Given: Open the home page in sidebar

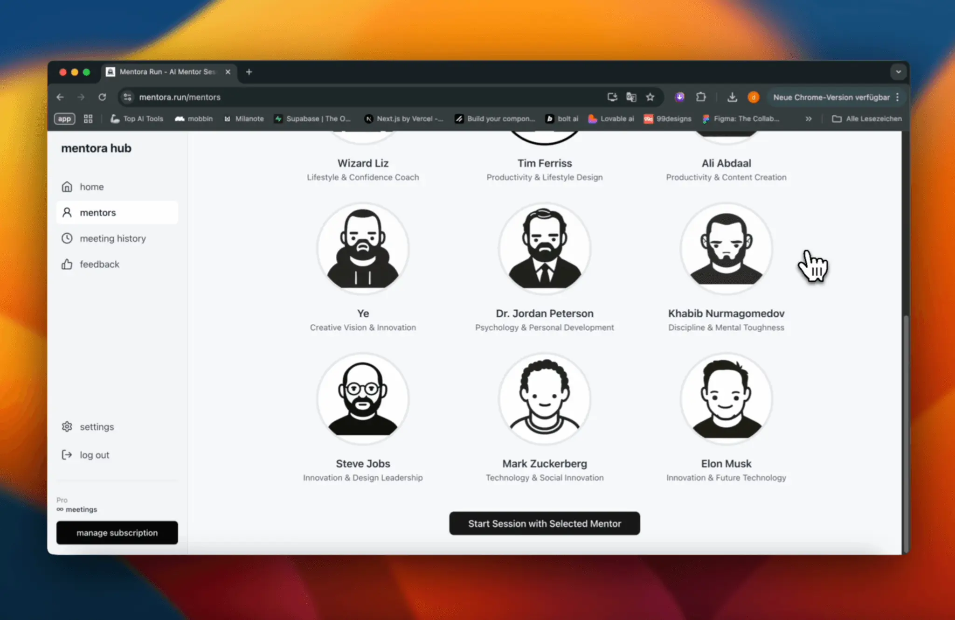Looking at the screenshot, I should point(117,187).
